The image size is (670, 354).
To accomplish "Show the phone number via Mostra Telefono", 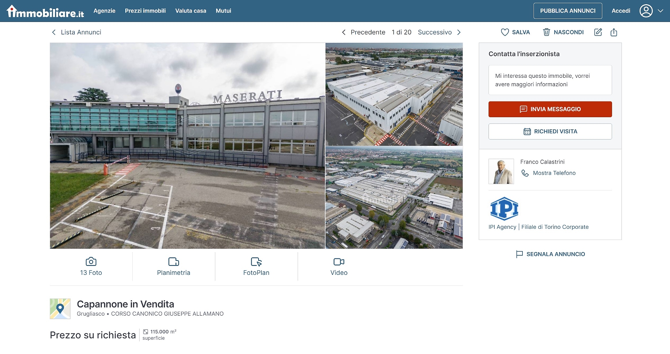I will 554,173.
